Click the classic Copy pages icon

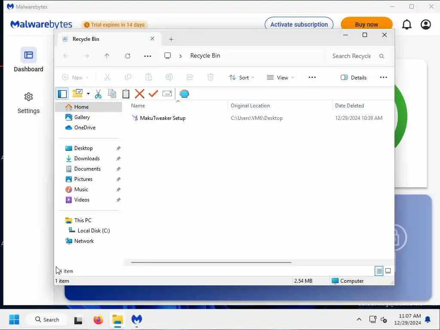[x=112, y=94]
